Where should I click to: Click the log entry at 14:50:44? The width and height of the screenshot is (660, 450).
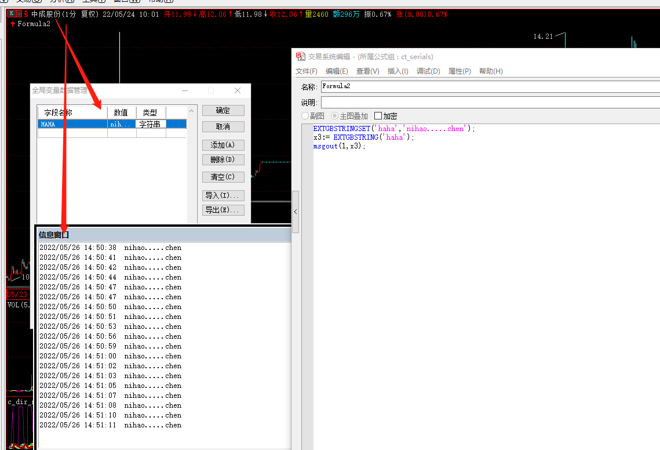(110, 277)
